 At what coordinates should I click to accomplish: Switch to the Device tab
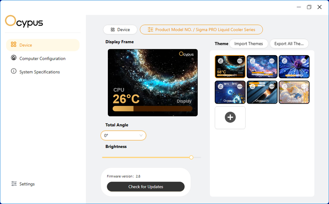click(x=120, y=30)
